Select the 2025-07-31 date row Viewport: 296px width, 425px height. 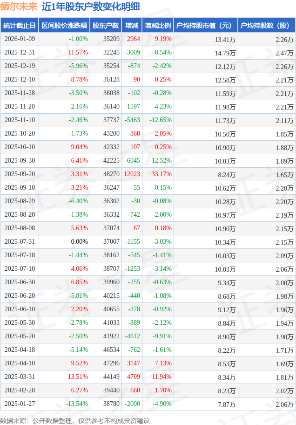point(20,242)
